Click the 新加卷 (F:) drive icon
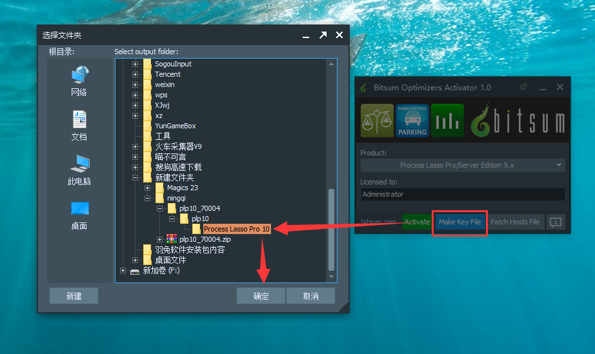The height and width of the screenshot is (354, 595). (x=135, y=271)
